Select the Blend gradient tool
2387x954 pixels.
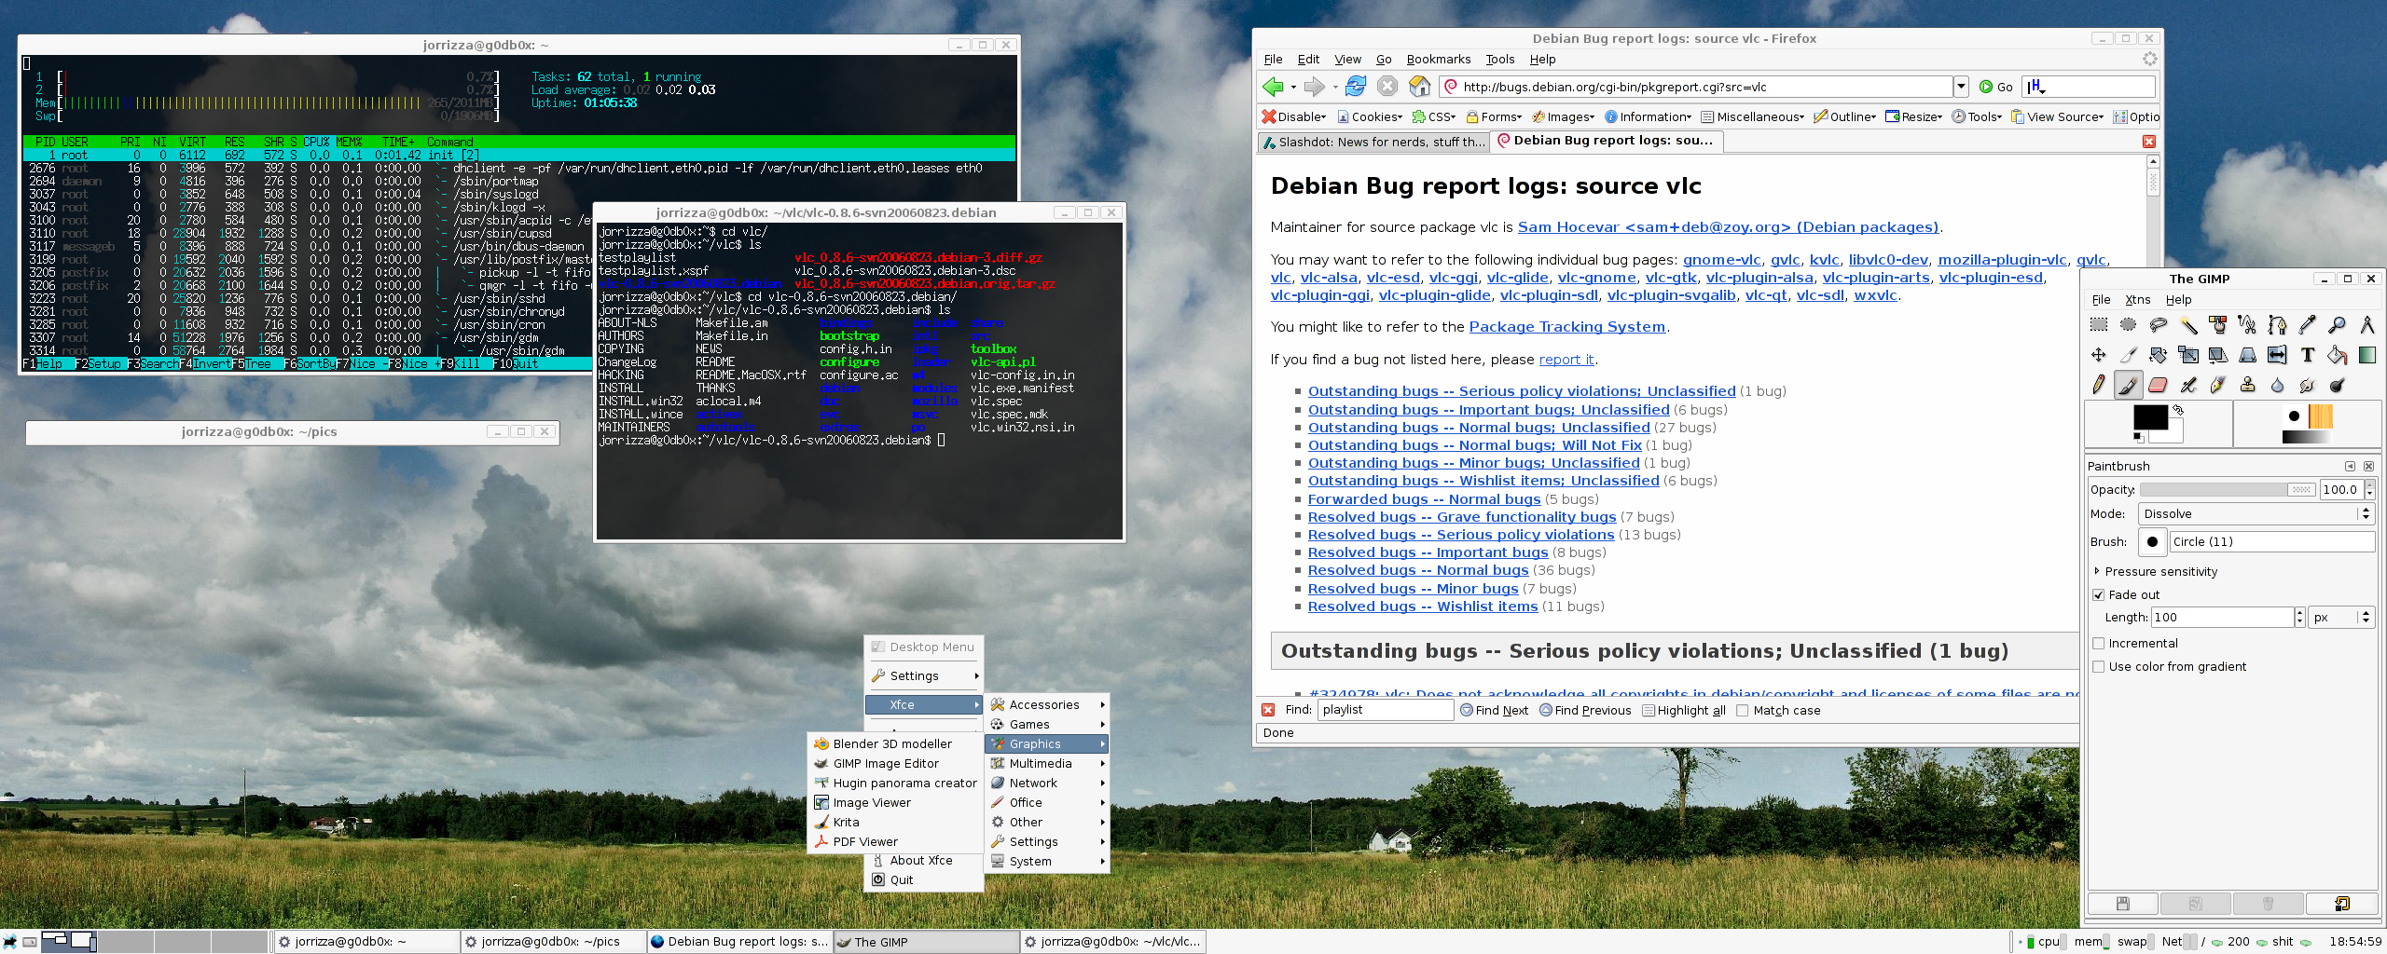(x=2367, y=355)
